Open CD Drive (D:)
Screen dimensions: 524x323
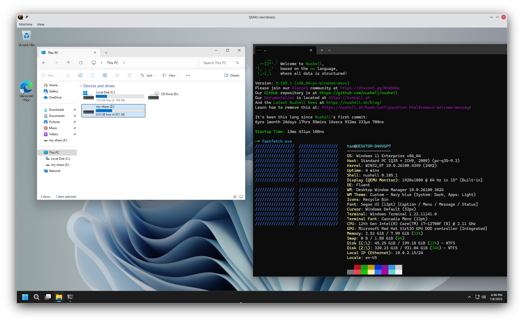[163, 95]
